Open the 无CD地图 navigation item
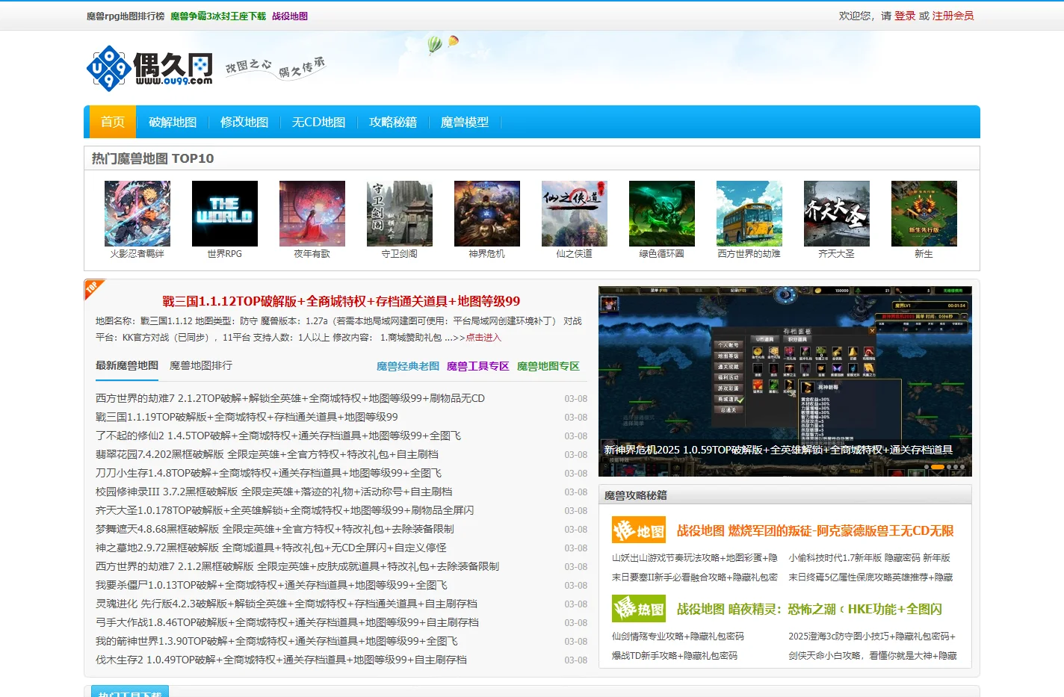 point(319,122)
